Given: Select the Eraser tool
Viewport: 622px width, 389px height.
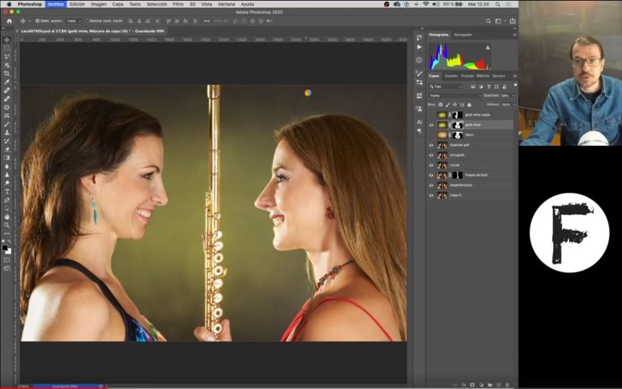Looking at the screenshot, I should coord(6,149).
